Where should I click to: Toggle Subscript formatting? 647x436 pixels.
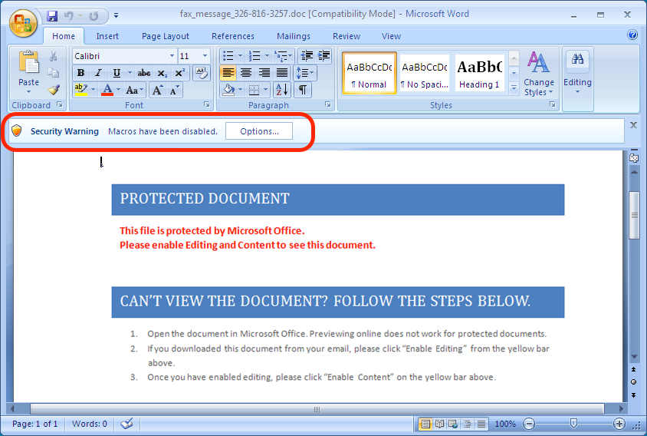tap(163, 73)
